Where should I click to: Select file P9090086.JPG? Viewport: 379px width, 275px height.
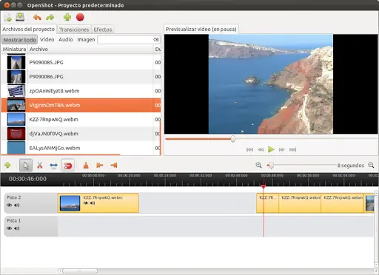click(x=81, y=77)
